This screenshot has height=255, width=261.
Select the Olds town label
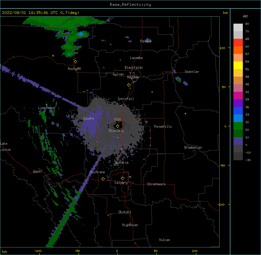[117, 119]
